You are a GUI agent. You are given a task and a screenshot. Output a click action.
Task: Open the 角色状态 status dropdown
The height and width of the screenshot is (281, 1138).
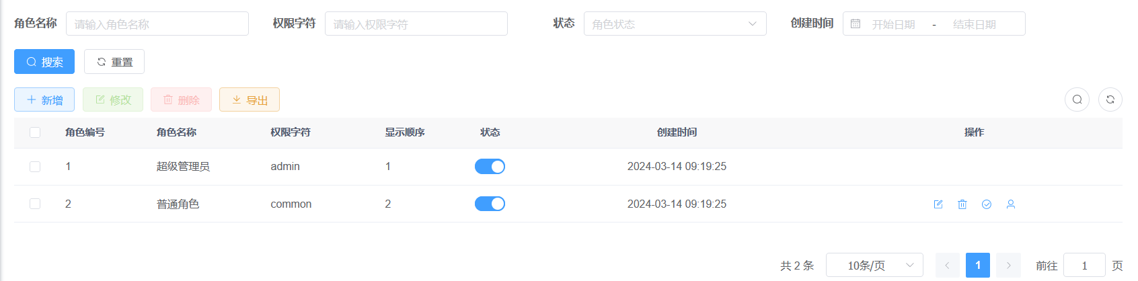pos(675,24)
